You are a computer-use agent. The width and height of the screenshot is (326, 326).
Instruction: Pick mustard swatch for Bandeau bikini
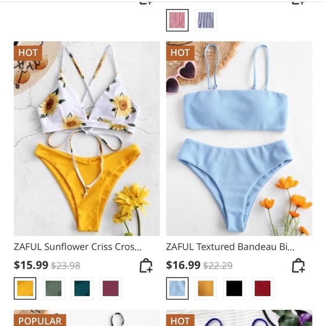tap(206, 288)
